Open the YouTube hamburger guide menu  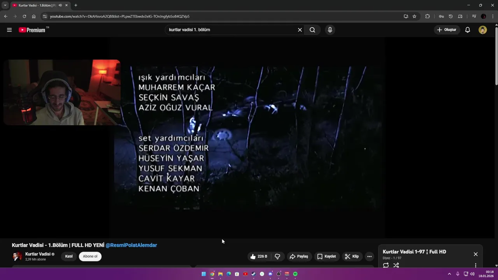point(9,30)
